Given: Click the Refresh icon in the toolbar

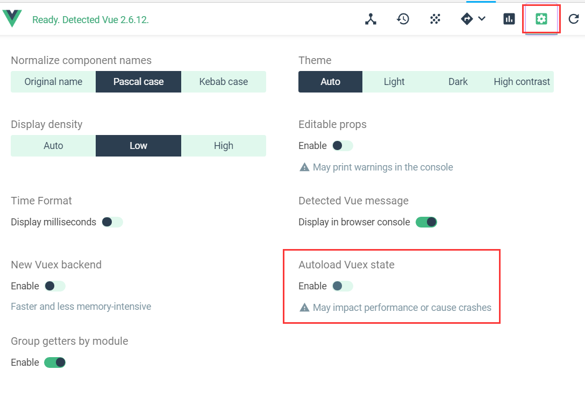Looking at the screenshot, I should pos(574,19).
